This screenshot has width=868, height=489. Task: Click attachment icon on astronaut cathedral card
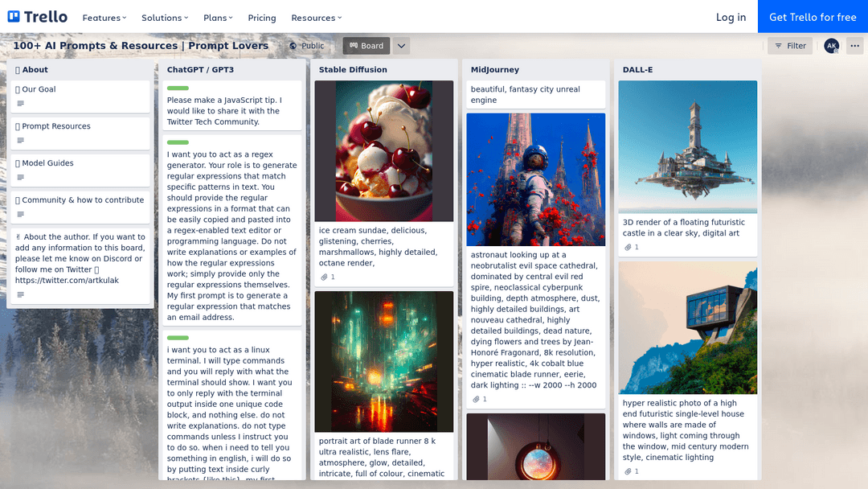[x=476, y=399]
